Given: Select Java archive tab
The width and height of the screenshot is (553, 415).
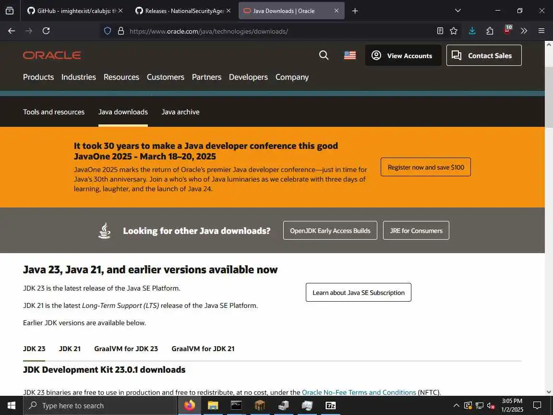Looking at the screenshot, I should 180,112.
